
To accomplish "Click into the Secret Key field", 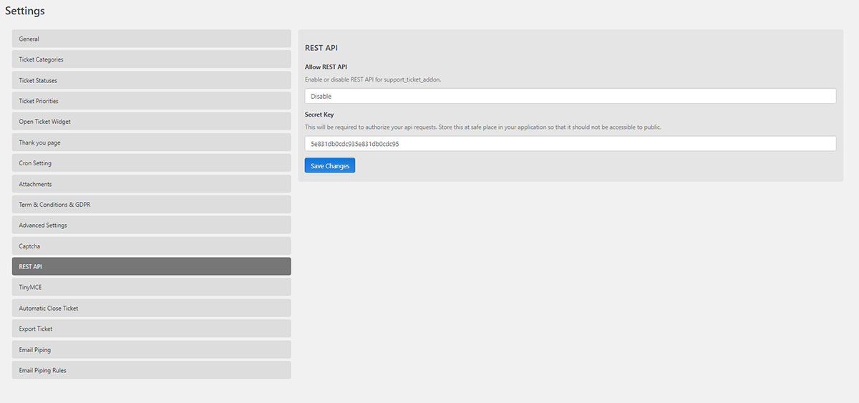I will tap(571, 144).
